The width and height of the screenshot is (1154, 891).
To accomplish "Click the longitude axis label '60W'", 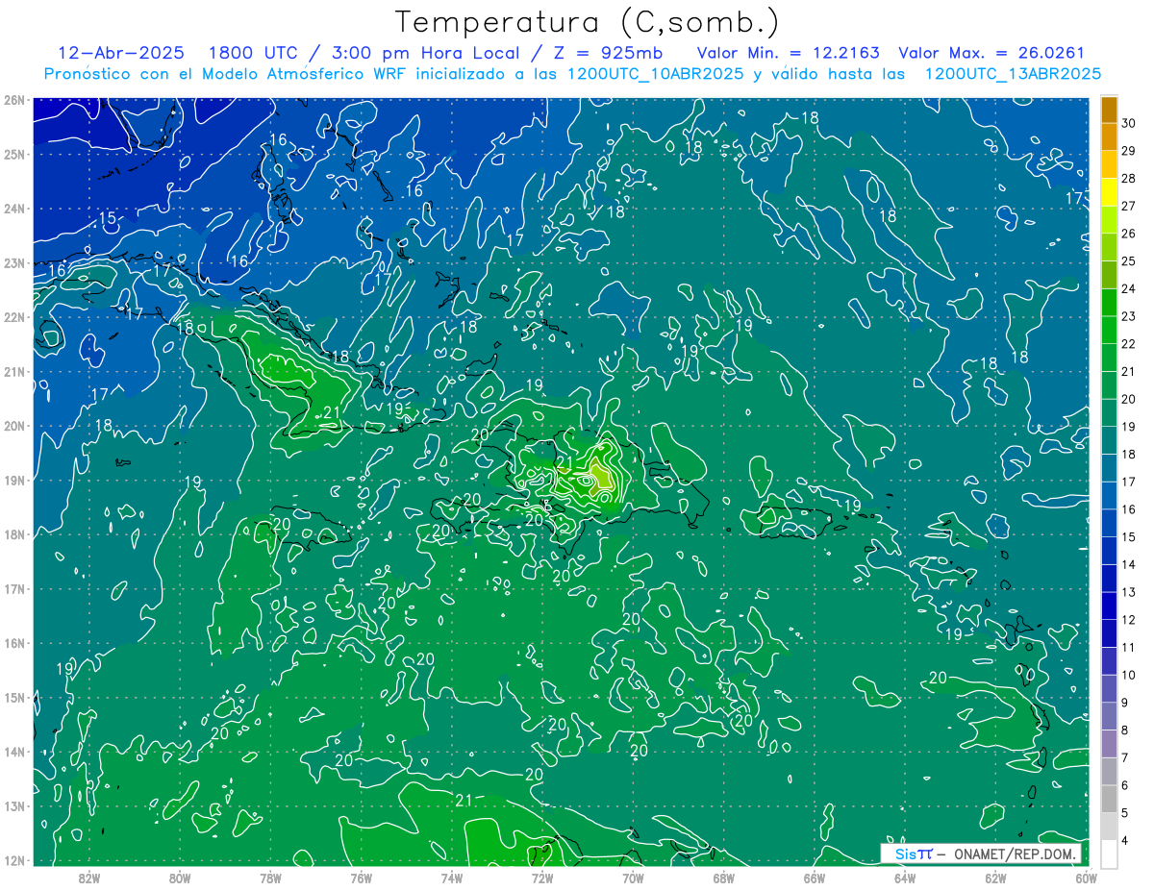I will pyautogui.click(x=1085, y=877).
